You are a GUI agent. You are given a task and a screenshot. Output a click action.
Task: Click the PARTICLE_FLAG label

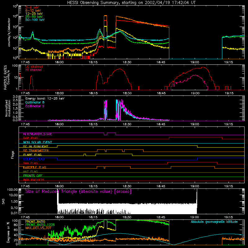[x=35, y=167]
